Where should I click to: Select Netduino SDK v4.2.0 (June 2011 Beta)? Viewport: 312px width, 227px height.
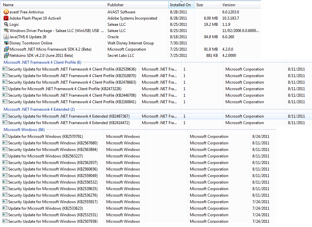coord(41,55)
